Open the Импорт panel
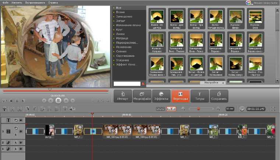Screen dimensions: 280x160 123,96
